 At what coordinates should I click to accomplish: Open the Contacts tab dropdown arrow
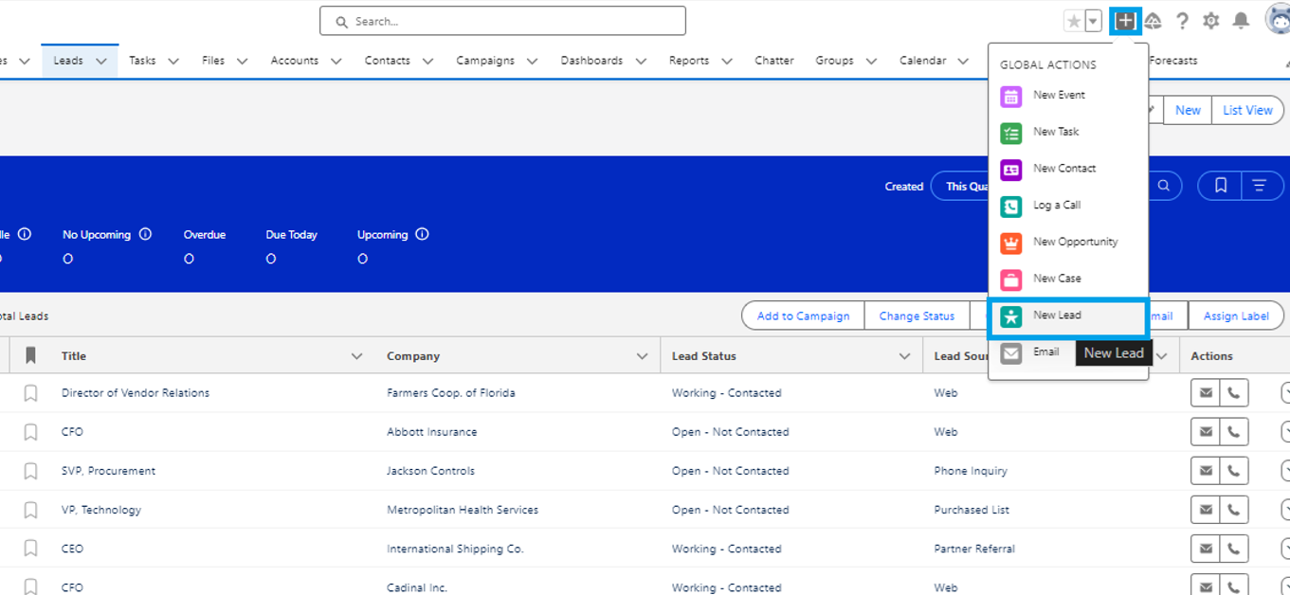coord(427,60)
